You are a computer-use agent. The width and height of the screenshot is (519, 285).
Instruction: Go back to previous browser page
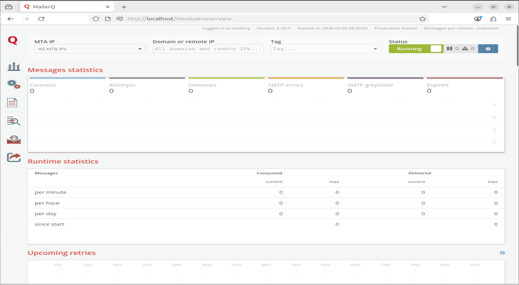click(11, 19)
